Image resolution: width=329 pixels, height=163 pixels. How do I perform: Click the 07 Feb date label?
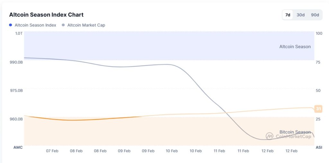[x=52, y=151]
